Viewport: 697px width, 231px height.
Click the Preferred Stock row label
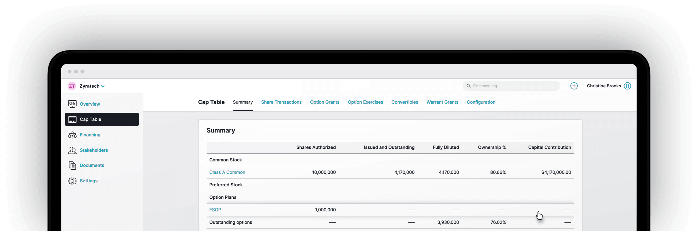pos(226,185)
